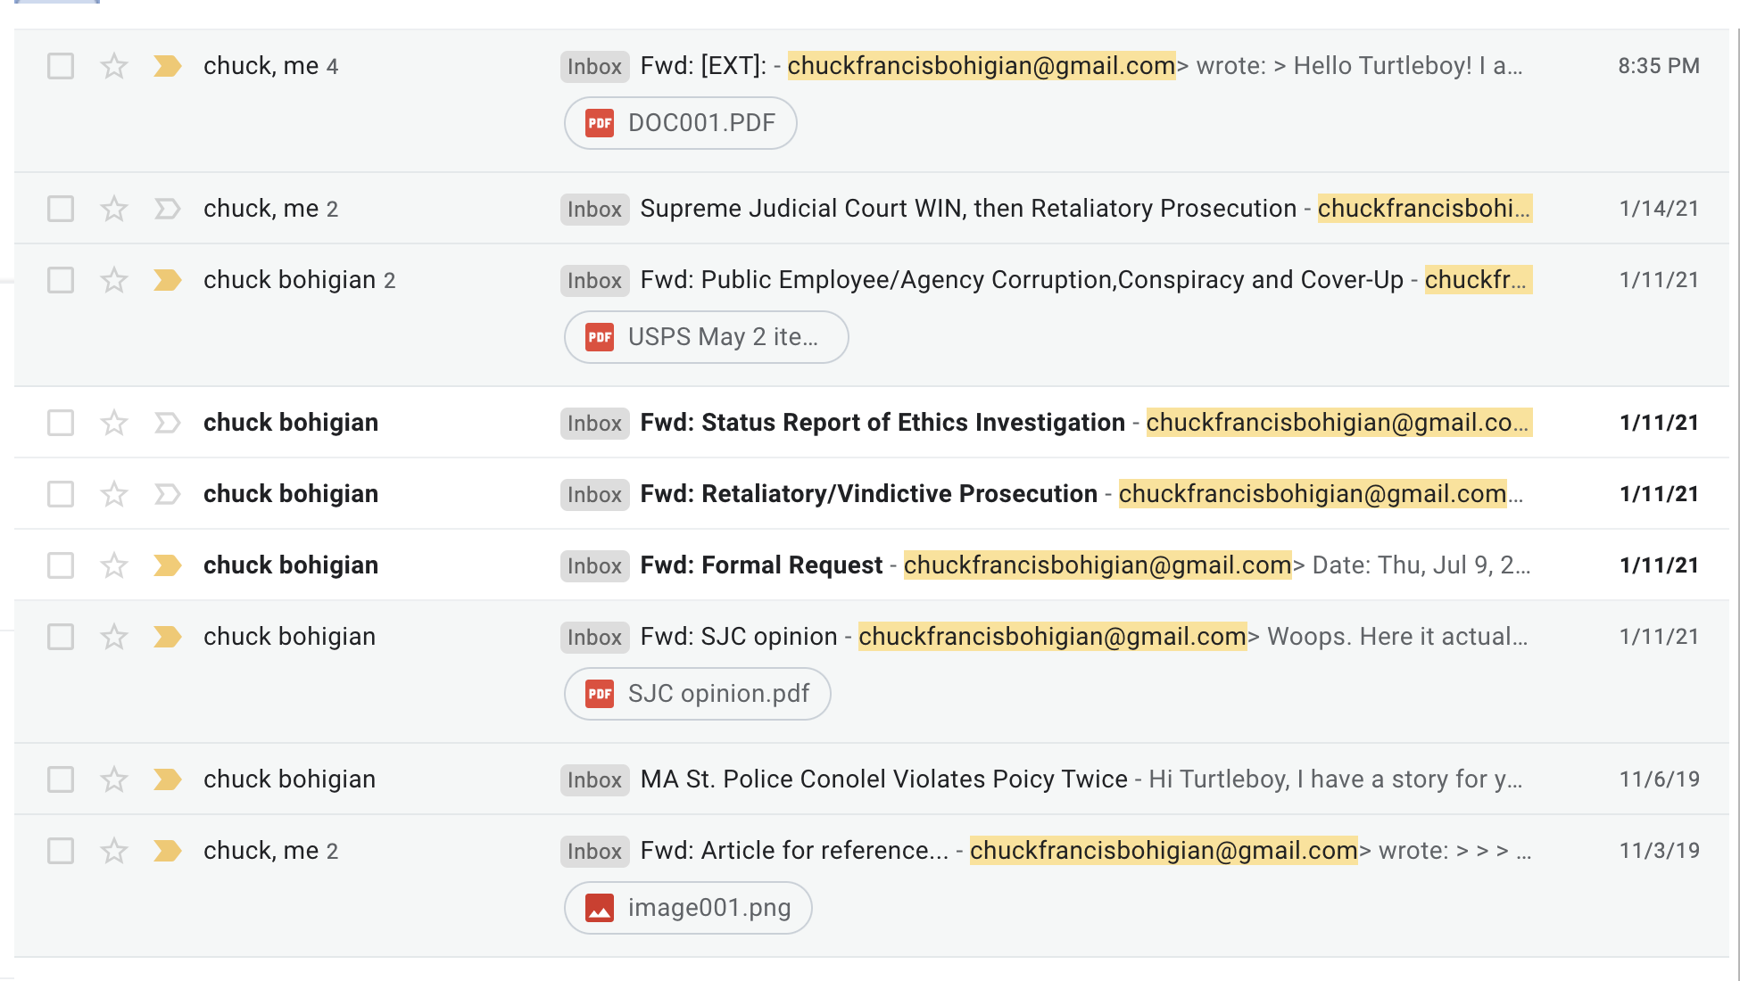Toggle importance marker on Retaliatory/Vindictive Prosecution email
Image resolution: width=1740 pixels, height=981 pixels.
click(x=167, y=494)
